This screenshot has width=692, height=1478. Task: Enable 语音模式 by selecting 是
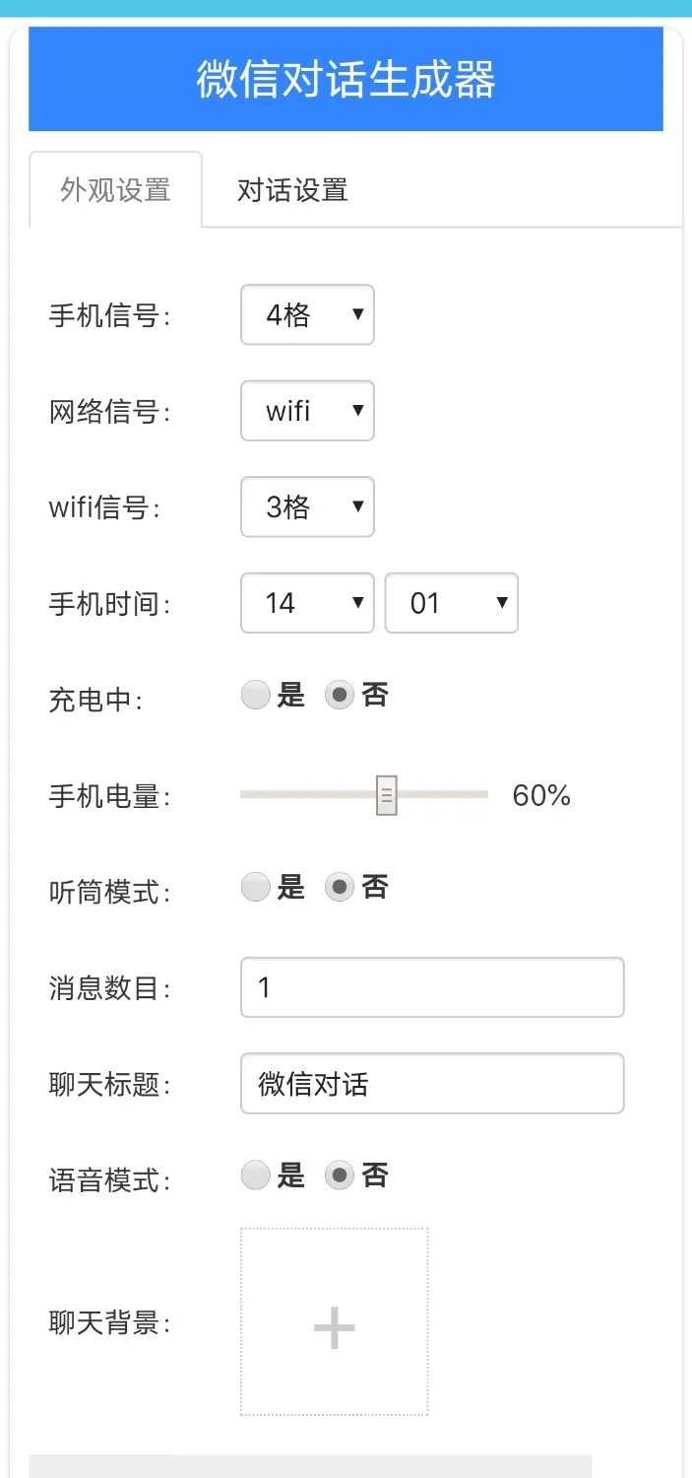pos(255,1175)
